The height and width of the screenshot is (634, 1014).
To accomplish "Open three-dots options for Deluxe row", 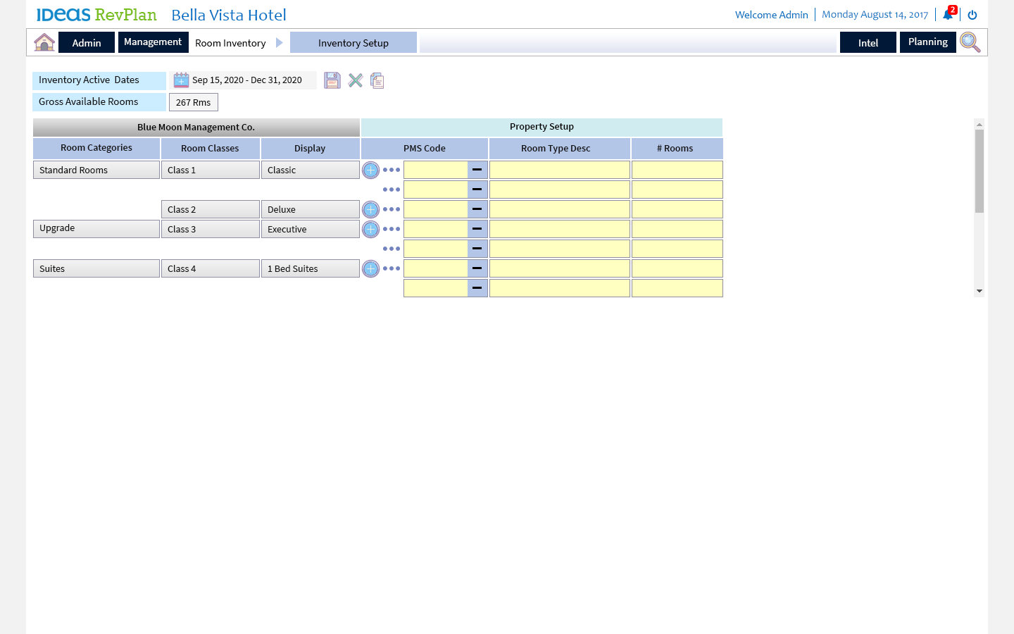I will 392,209.
